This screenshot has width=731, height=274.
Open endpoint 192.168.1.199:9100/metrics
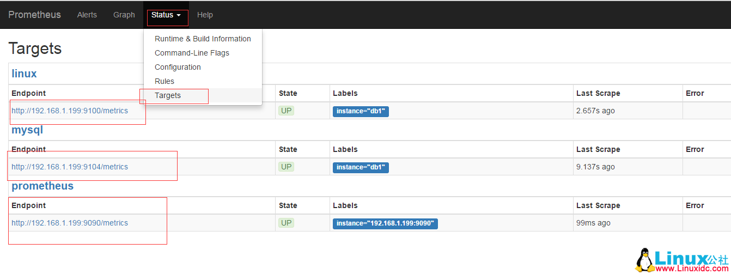pos(70,111)
